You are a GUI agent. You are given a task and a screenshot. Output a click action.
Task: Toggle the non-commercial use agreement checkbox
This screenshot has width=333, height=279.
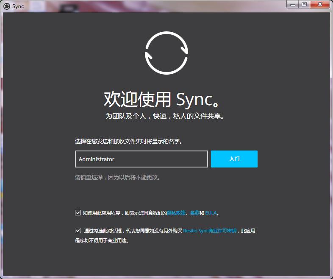tap(78, 230)
